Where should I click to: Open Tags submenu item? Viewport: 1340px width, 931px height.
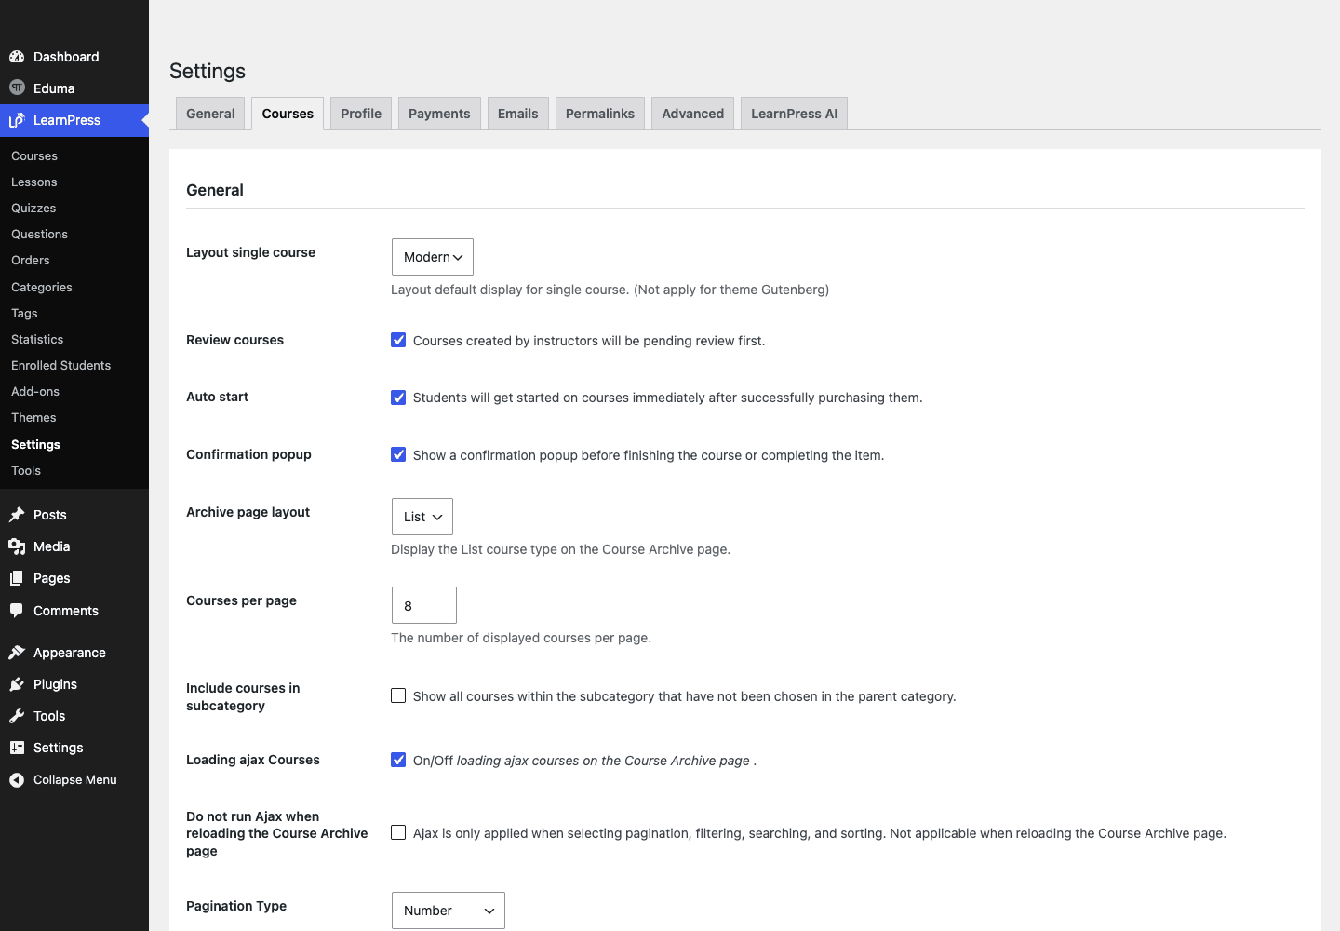[74, 313]
